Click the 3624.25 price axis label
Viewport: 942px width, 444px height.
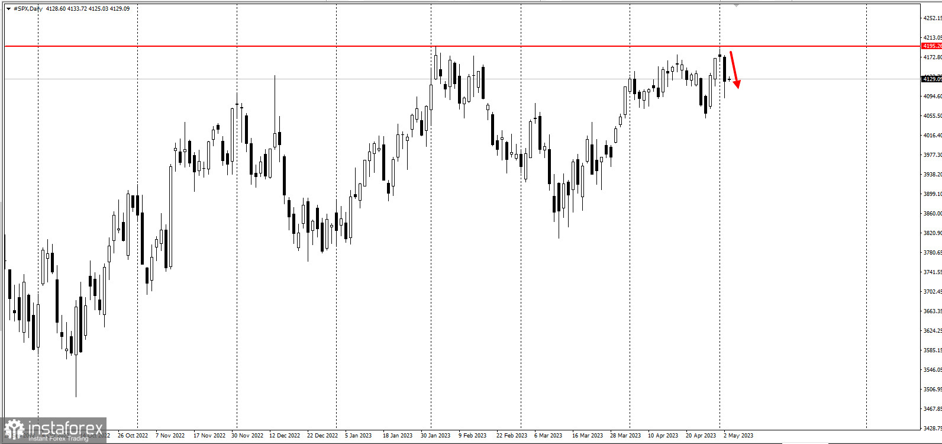coord(933,331)
